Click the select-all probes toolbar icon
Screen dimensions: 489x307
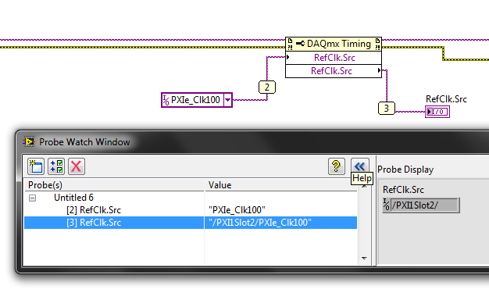56,166
